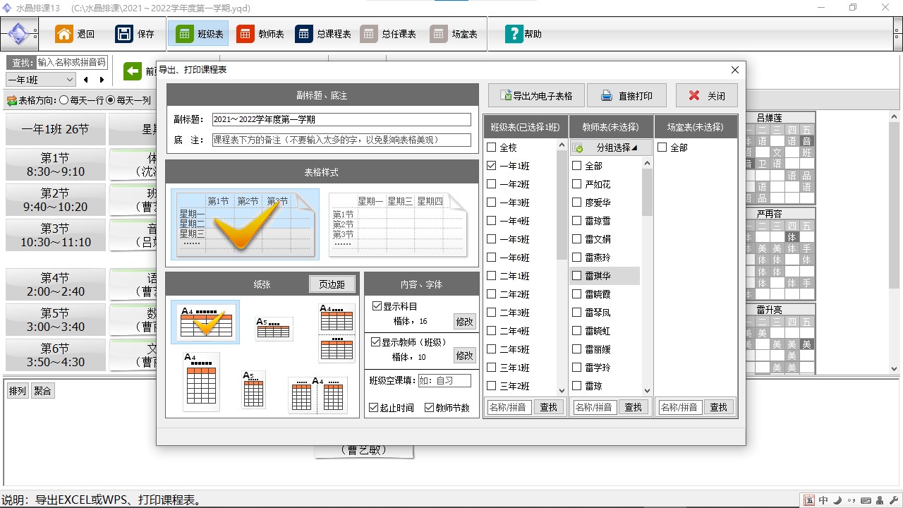Open the 一年1班 class dropdown

40,80
